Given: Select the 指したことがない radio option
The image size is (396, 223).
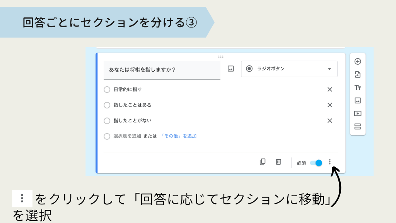Looking at the screenshot, I should pyautogui.click(x=107, y=121).
